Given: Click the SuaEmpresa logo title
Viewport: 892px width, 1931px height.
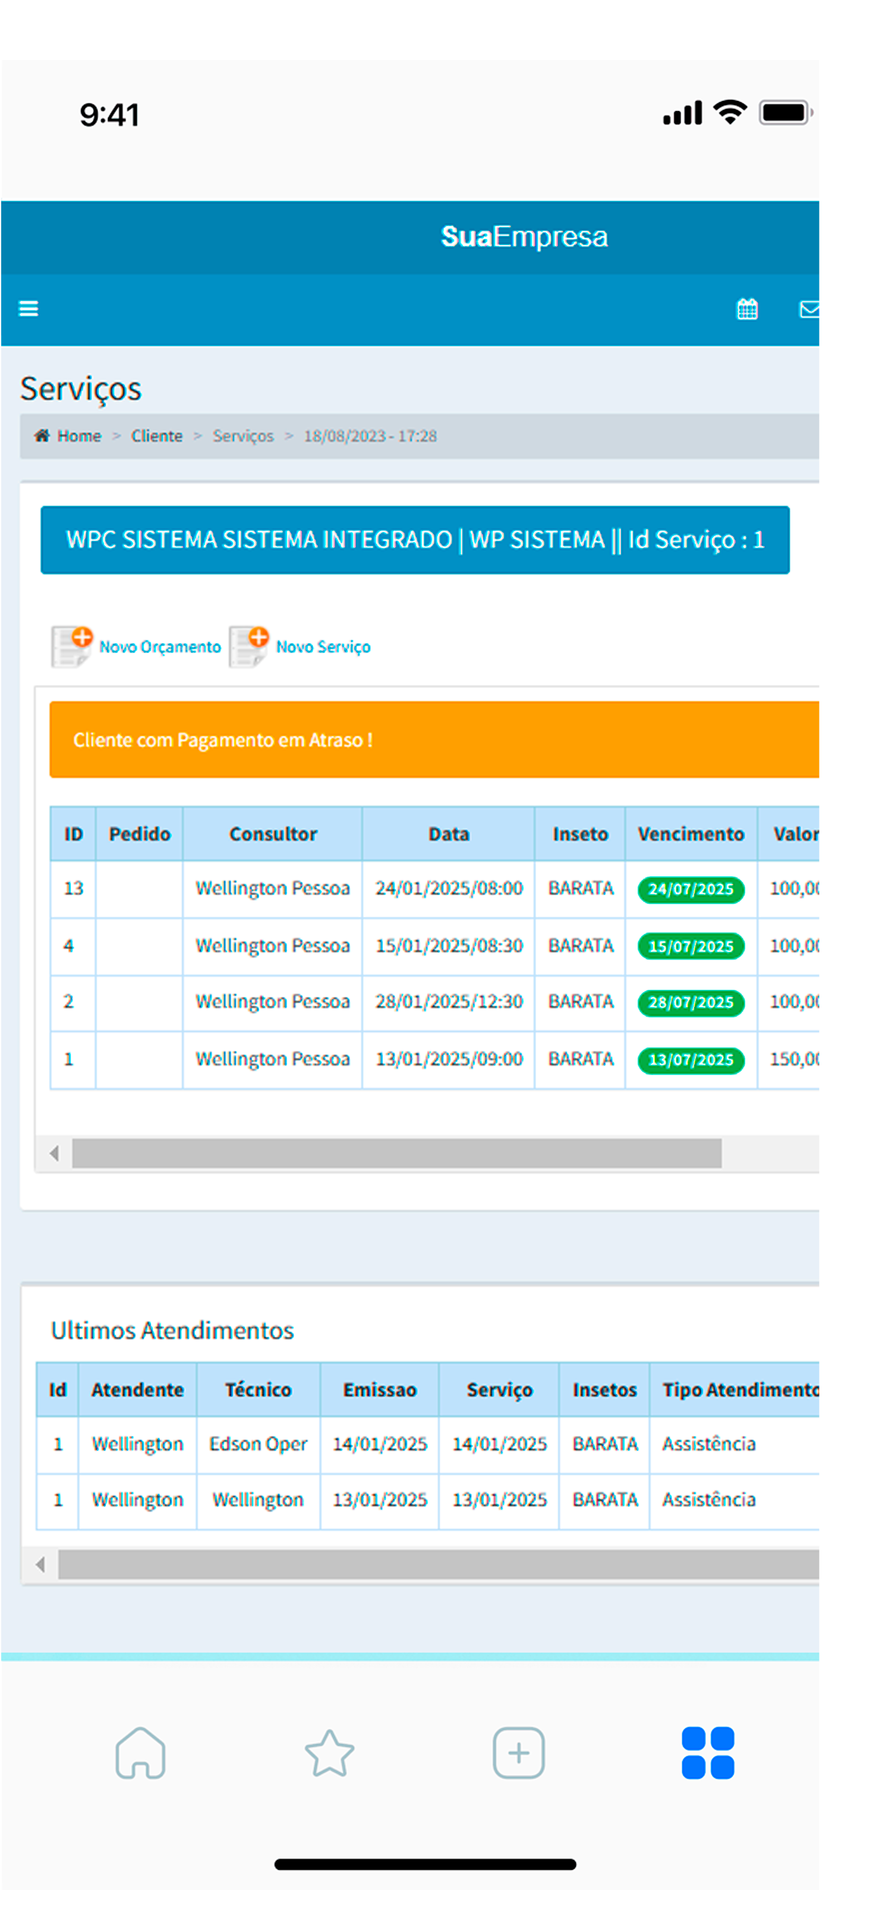Looking at the screenshot, I should pyautogui.click(x=524, y=237).
